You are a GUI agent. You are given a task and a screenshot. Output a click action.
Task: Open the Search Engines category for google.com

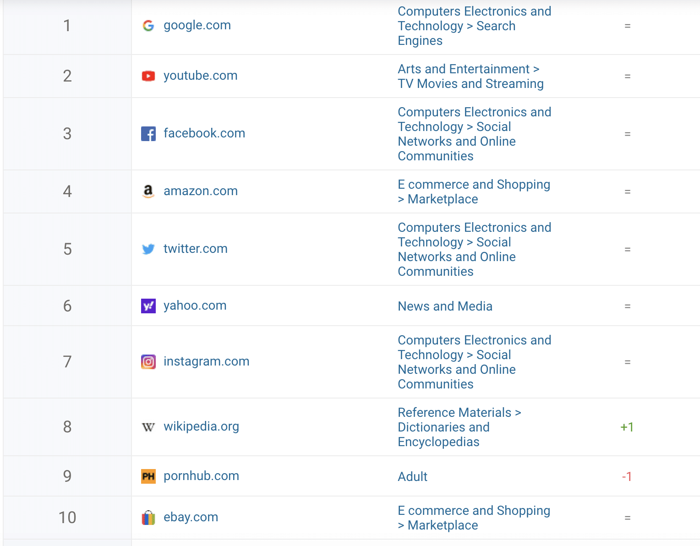474,26
